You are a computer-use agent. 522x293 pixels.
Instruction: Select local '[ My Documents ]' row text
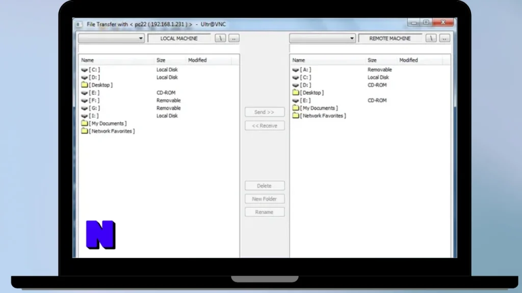coord(108,123)
